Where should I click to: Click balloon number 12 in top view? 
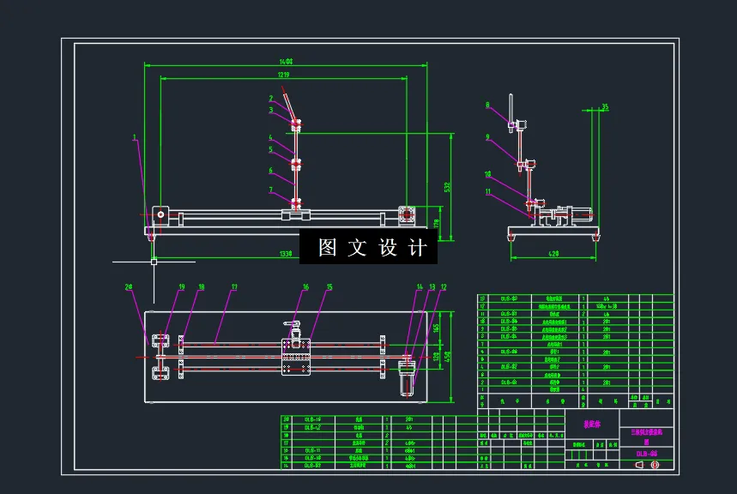click(444, 286)
